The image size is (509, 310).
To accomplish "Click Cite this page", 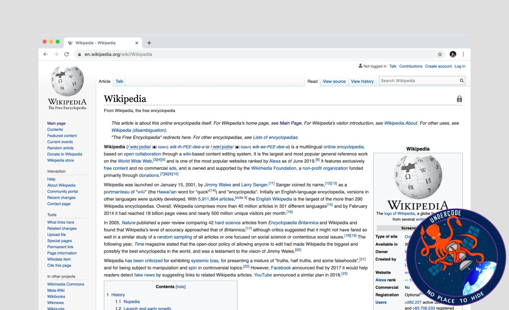I will point(59,266).
